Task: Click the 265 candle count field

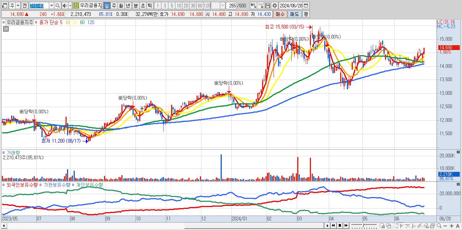Action: click(231, 6)
